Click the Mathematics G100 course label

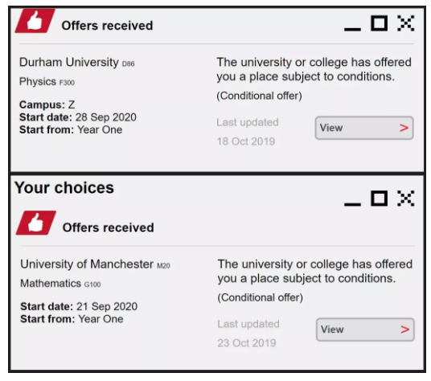point(60,284)
